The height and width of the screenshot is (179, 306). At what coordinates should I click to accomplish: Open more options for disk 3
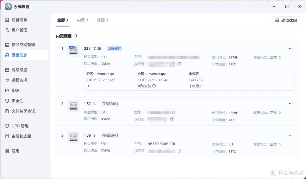[291, 135]
